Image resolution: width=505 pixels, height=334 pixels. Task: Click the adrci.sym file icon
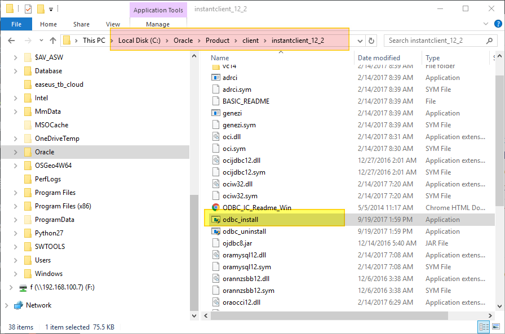pyautogui.click(x=215, y=90)
